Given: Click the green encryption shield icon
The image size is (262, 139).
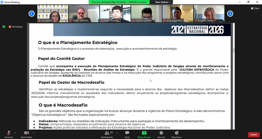Looking at the screenshot, I should coord(4,27).
